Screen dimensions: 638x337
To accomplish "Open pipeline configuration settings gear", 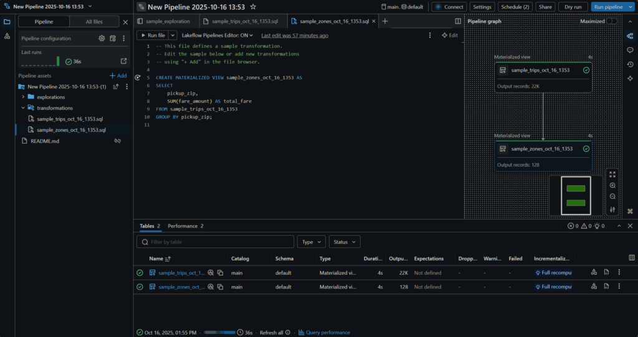I will coord(102,39).
